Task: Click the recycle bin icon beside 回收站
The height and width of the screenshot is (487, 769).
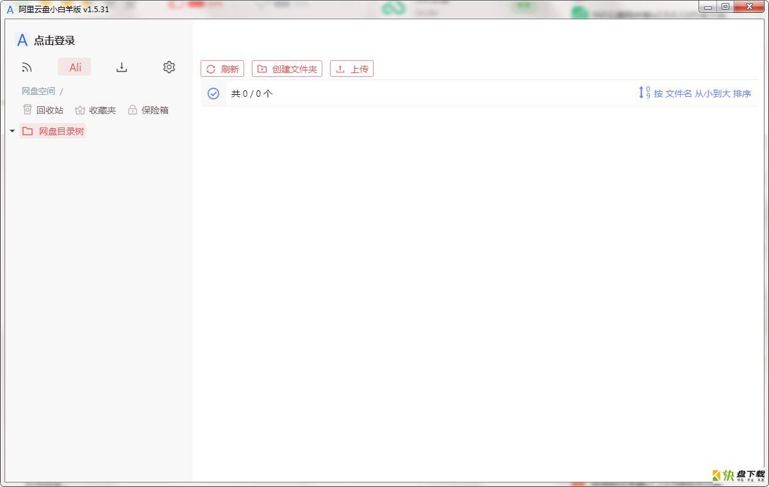Action: (28, 110)
